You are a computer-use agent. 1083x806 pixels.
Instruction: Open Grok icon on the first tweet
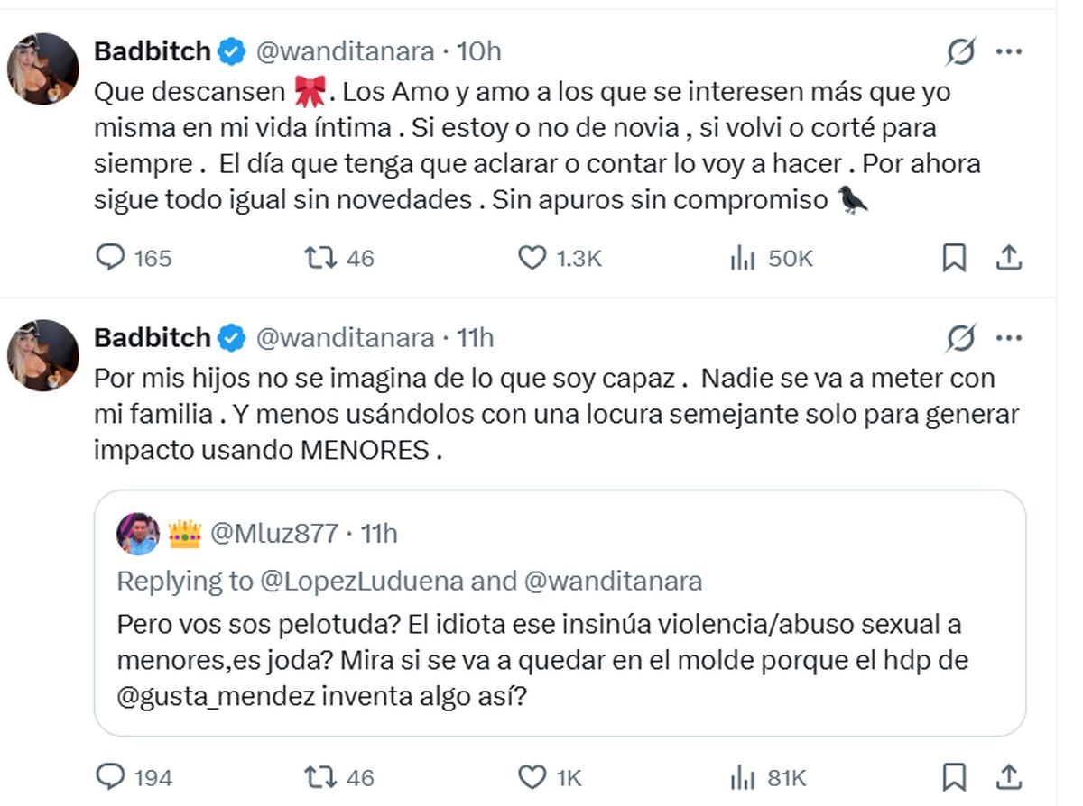tap(961, 53)
